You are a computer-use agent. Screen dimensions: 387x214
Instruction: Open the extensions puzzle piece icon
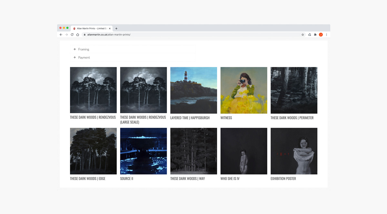pos(315,35)
